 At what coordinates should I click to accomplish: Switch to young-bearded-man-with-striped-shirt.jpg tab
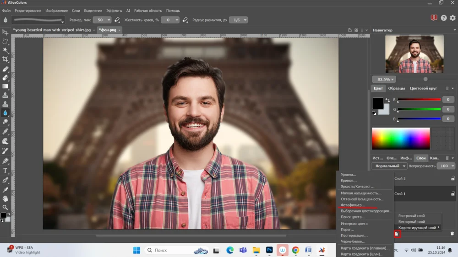click(52, 30)
